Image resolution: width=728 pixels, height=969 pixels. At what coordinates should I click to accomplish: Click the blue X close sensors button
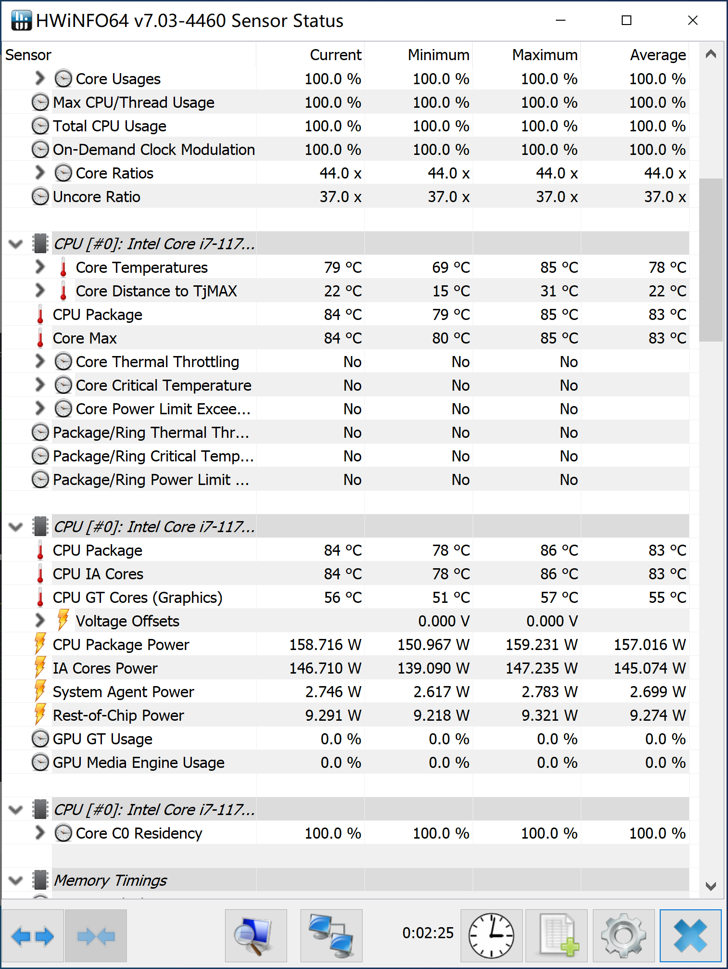[690, 936]
